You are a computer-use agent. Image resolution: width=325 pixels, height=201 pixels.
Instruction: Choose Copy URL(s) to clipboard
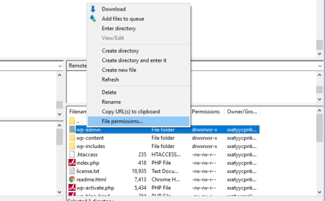point(131,112)
